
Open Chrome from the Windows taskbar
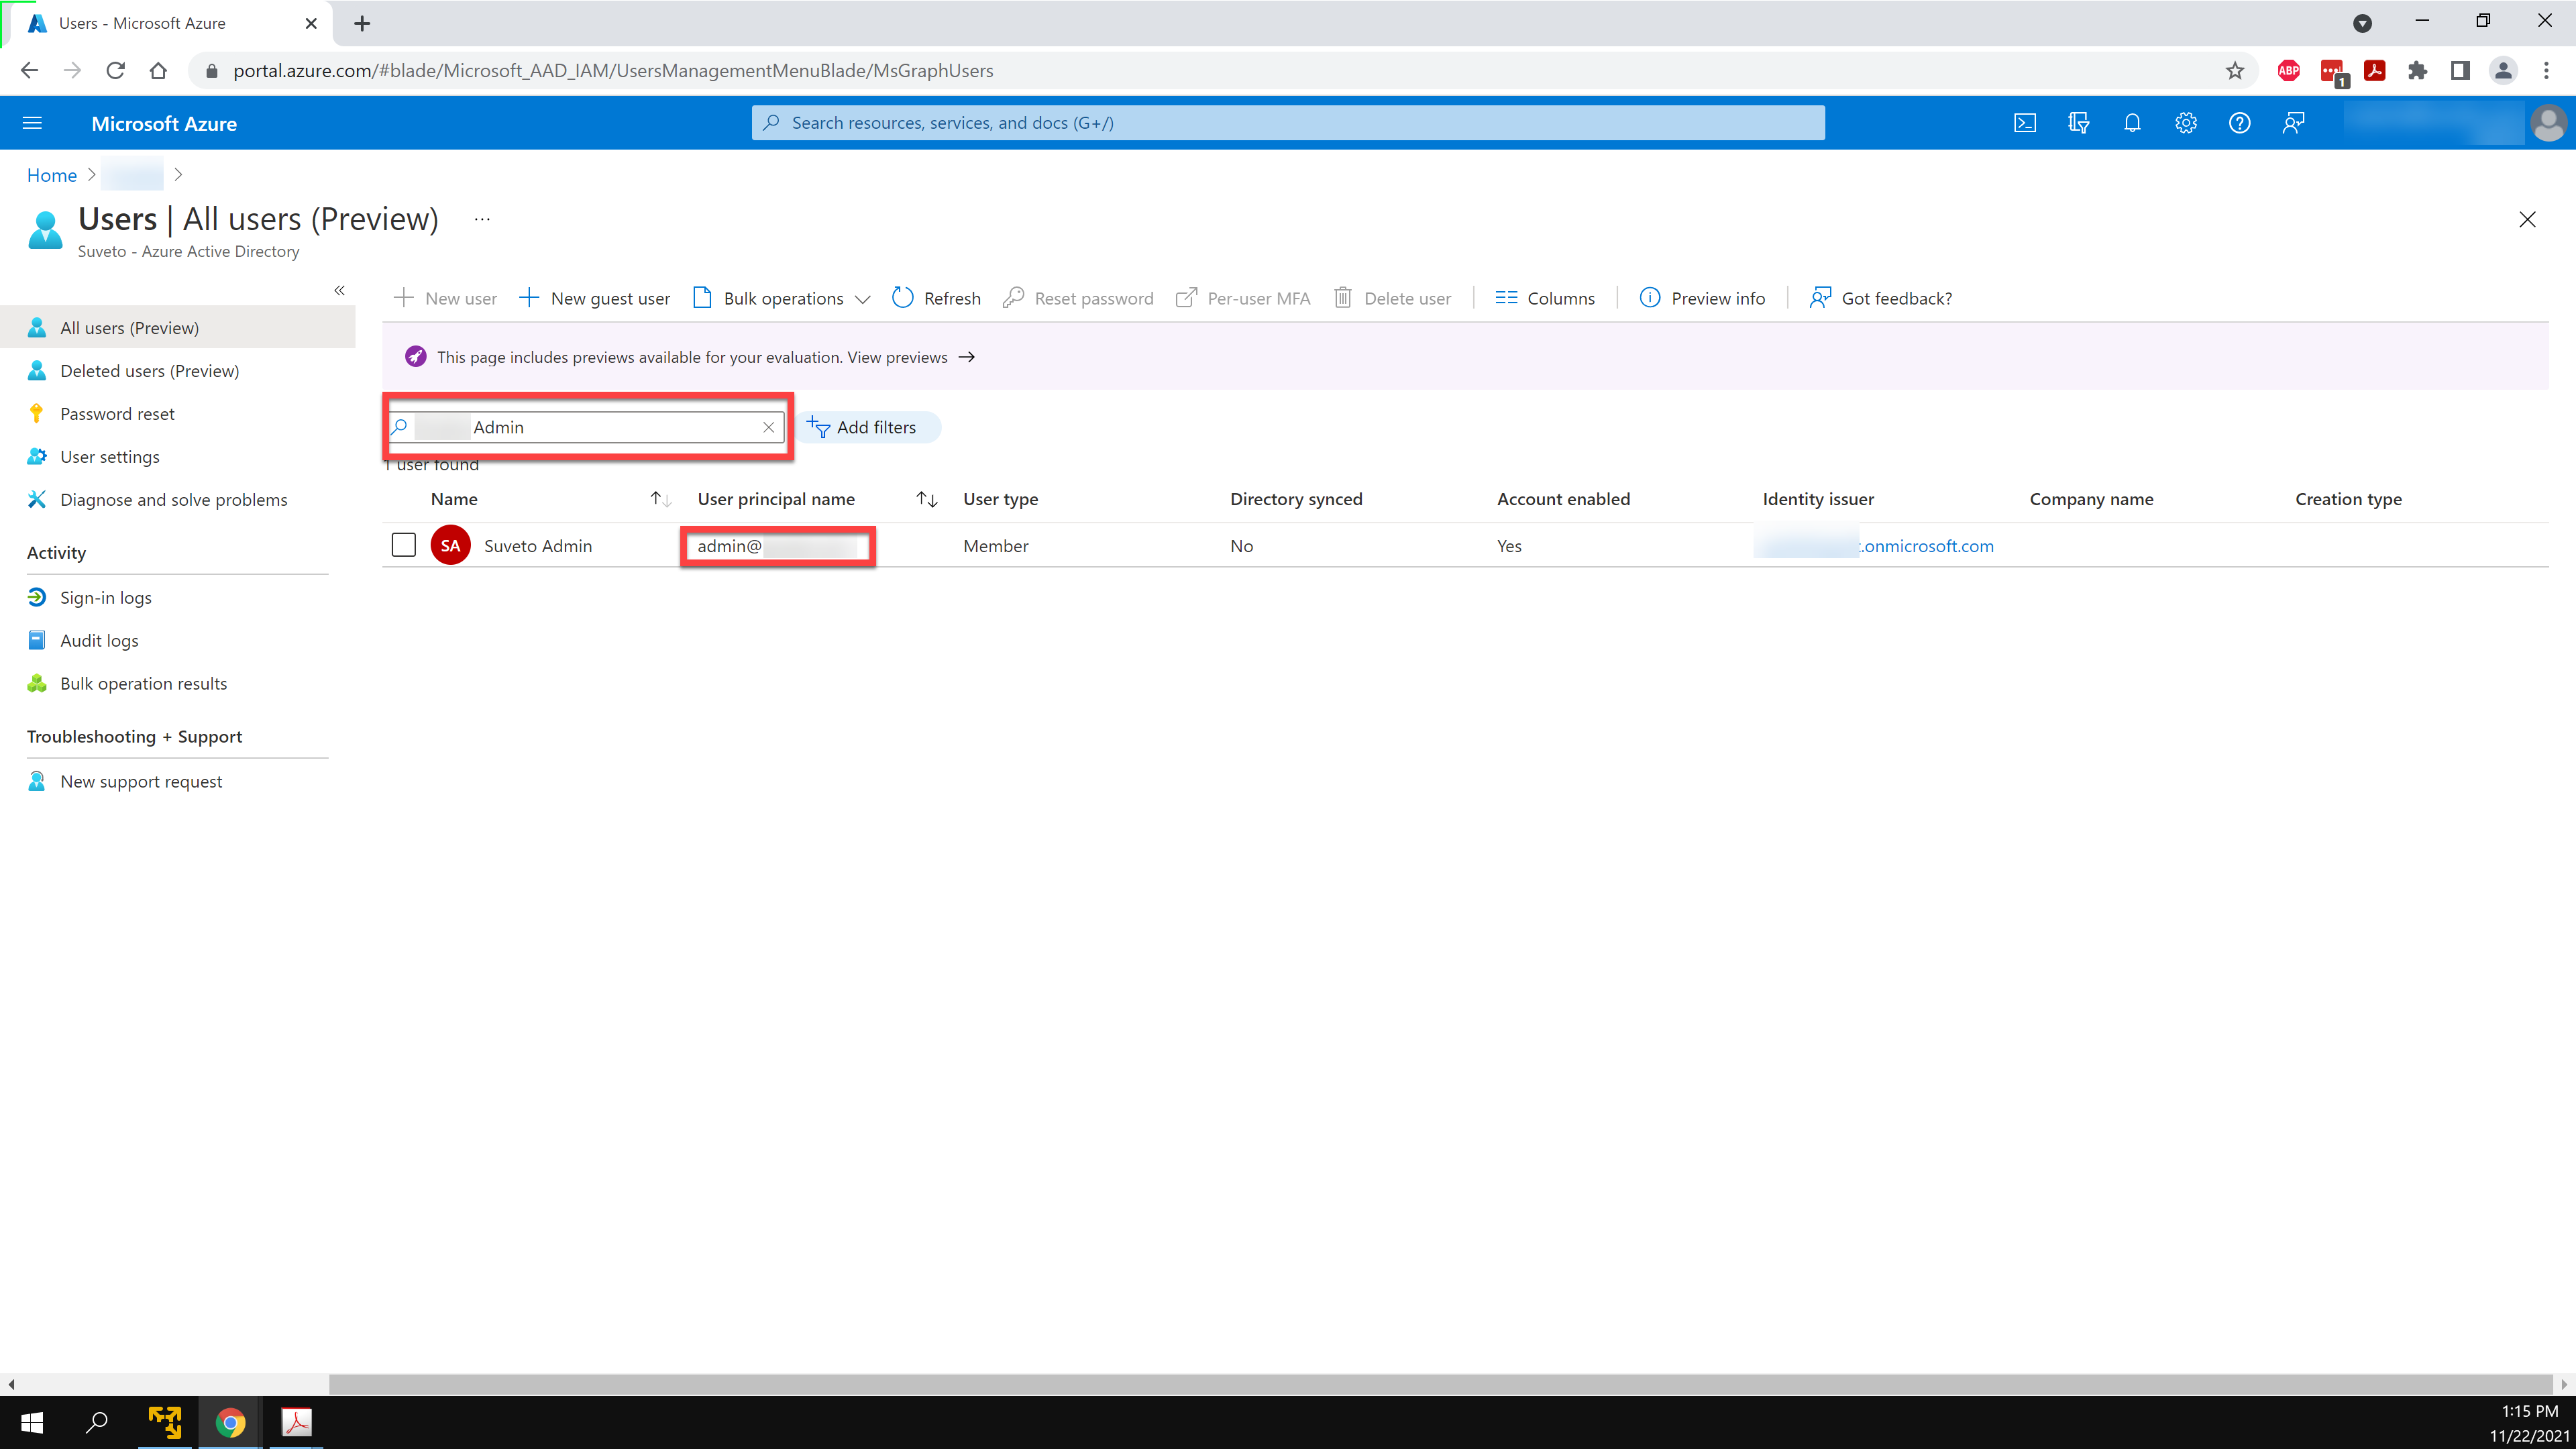pyautogui.click(x=230, y=1422)
